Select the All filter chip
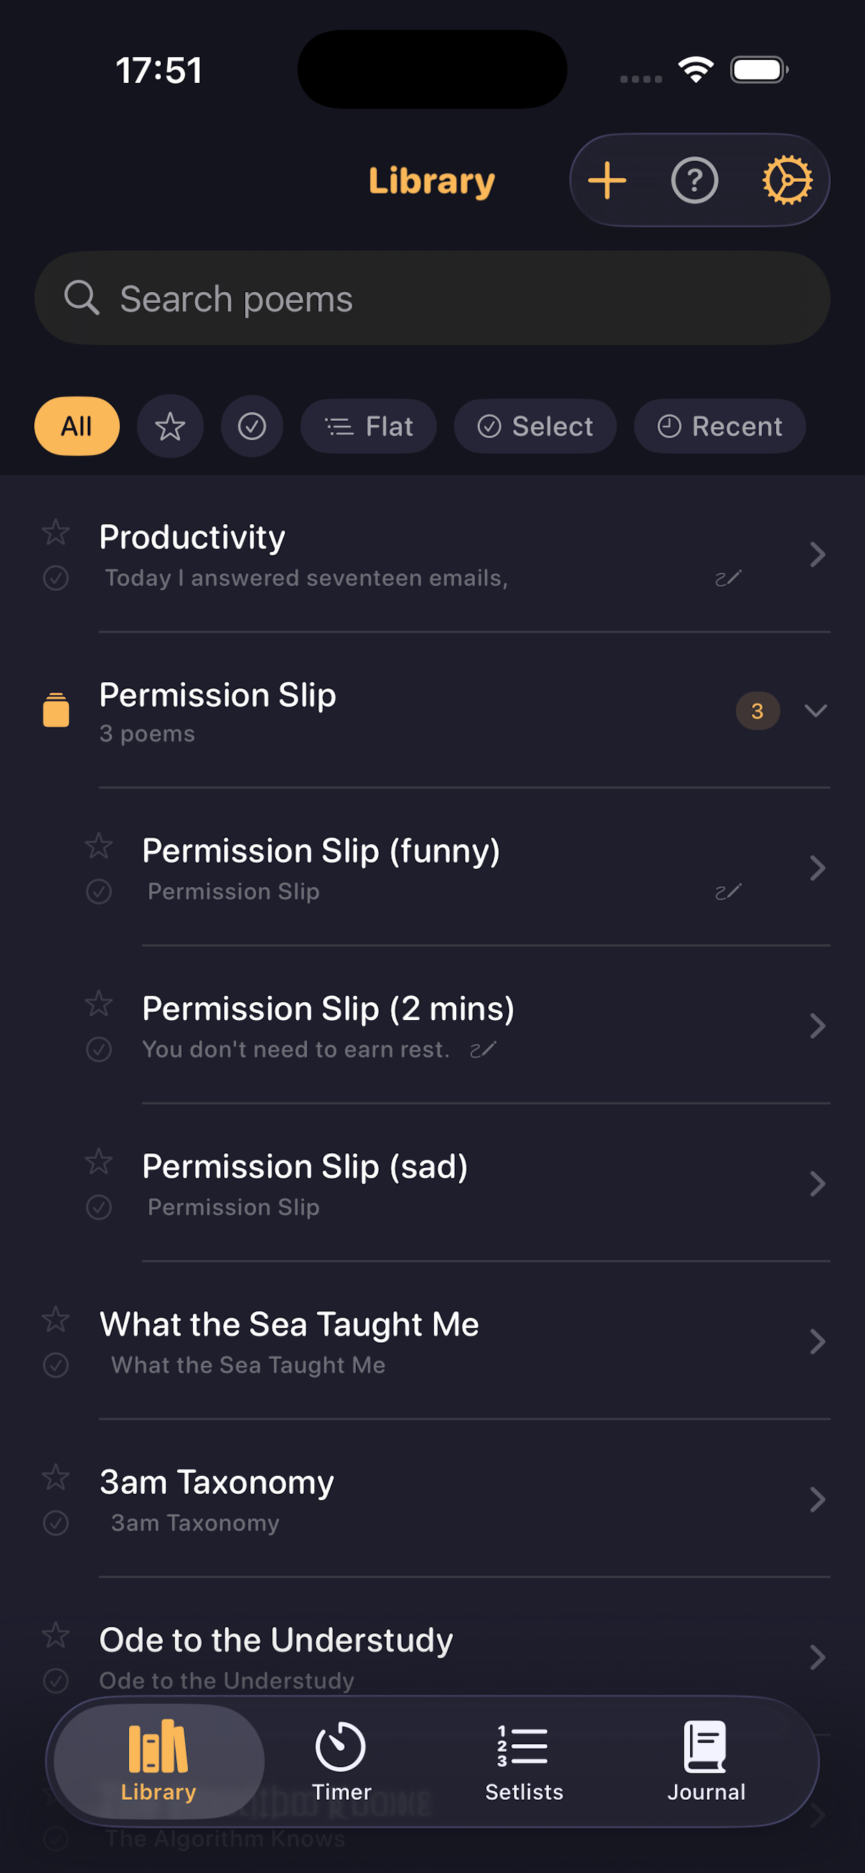 pos(77,426)
